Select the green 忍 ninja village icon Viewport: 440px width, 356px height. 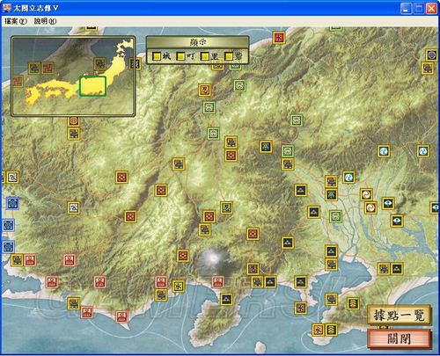point(226,207)
